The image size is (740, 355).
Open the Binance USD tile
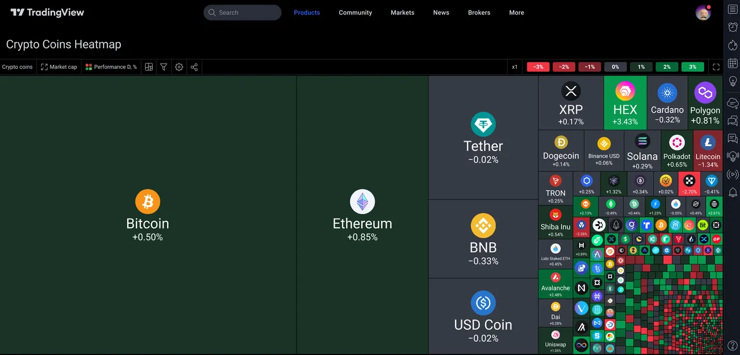604,150
